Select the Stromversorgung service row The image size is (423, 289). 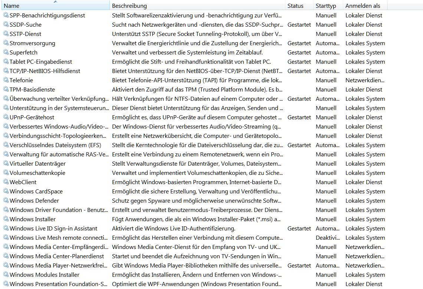(194, 43)
